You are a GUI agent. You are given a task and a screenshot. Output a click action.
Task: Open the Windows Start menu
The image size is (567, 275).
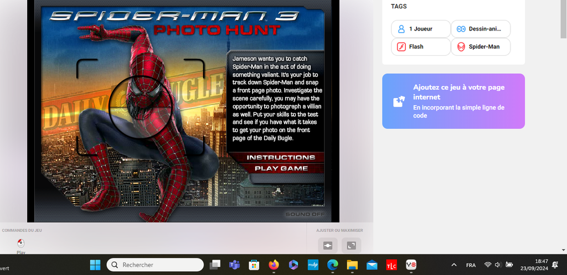coord(95,265)
